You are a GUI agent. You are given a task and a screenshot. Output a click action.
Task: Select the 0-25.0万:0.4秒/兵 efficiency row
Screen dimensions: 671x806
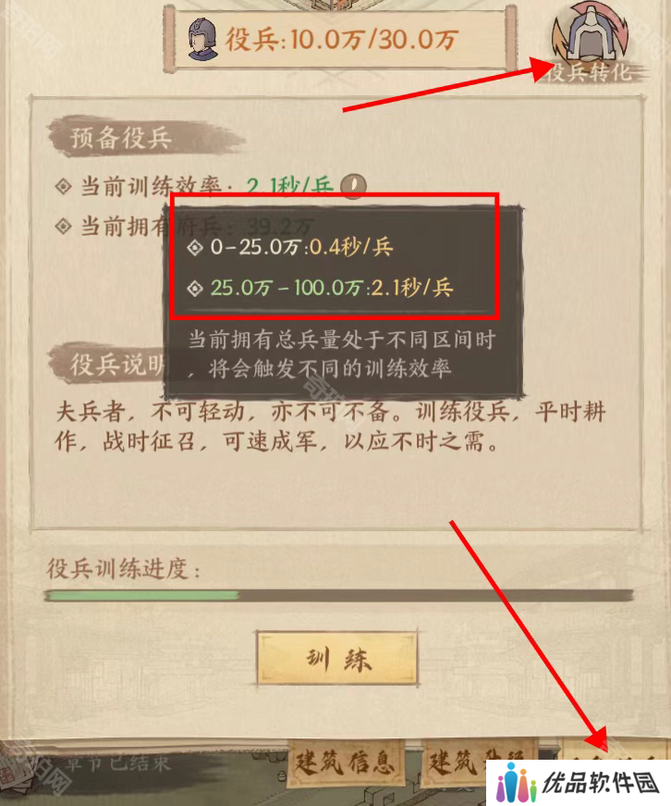[x=290, y=248]
